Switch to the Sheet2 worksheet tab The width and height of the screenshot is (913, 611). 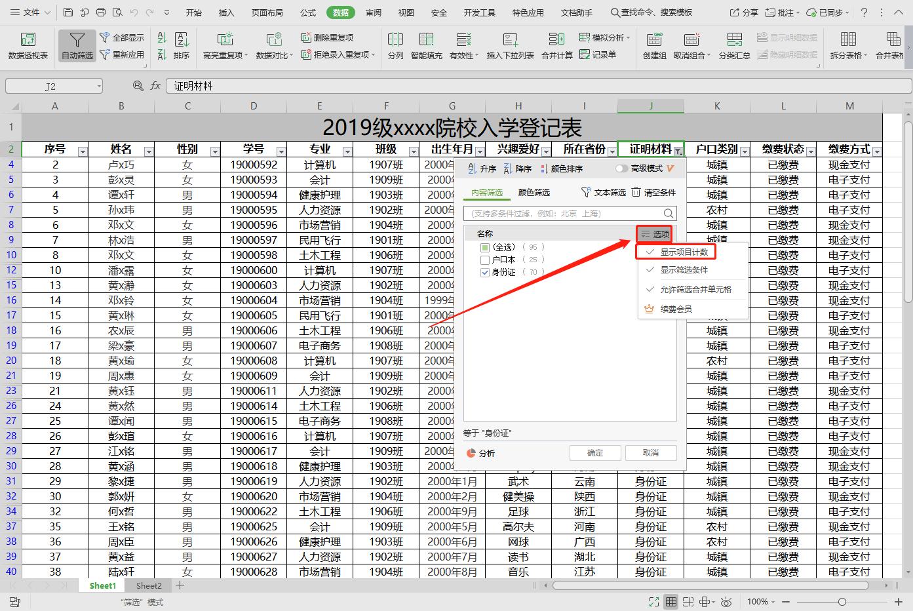click(x=148, y=585)
